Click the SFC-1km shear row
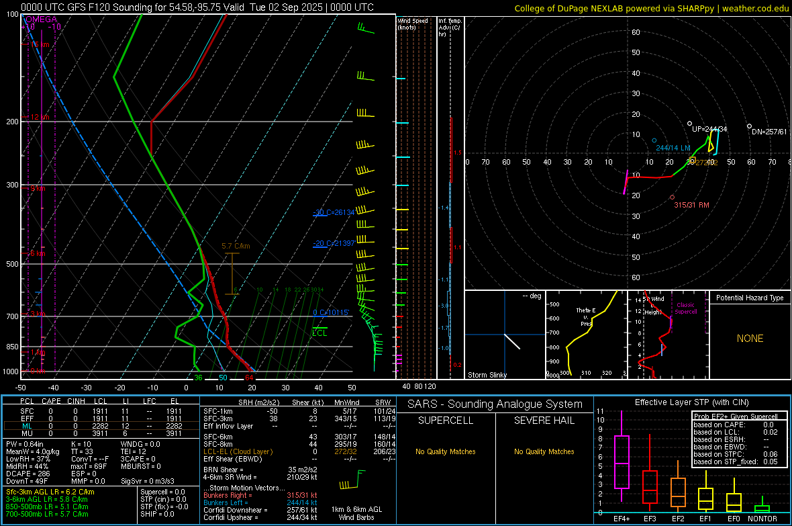The height and width of the screenshot is (526, 792). pyautogui.click(x=299, y=411)
